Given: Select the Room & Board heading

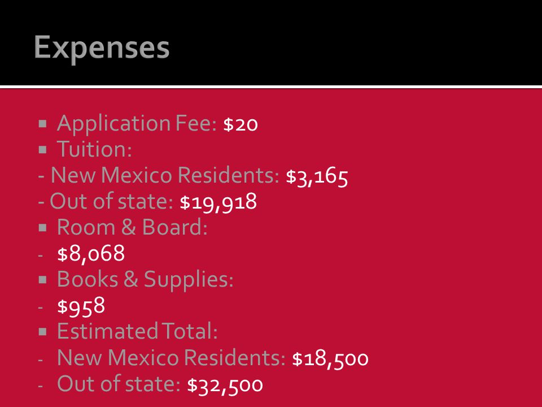Looking at the screenshot, I should point(132,227).
